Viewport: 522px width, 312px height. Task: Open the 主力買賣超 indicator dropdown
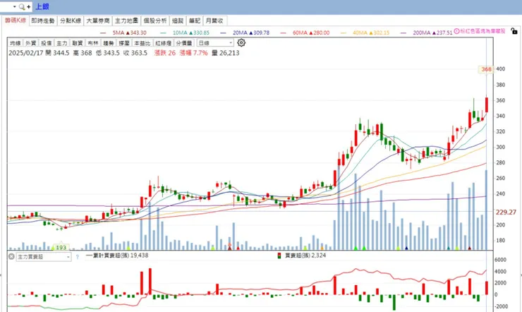click(x=44, y=257)
